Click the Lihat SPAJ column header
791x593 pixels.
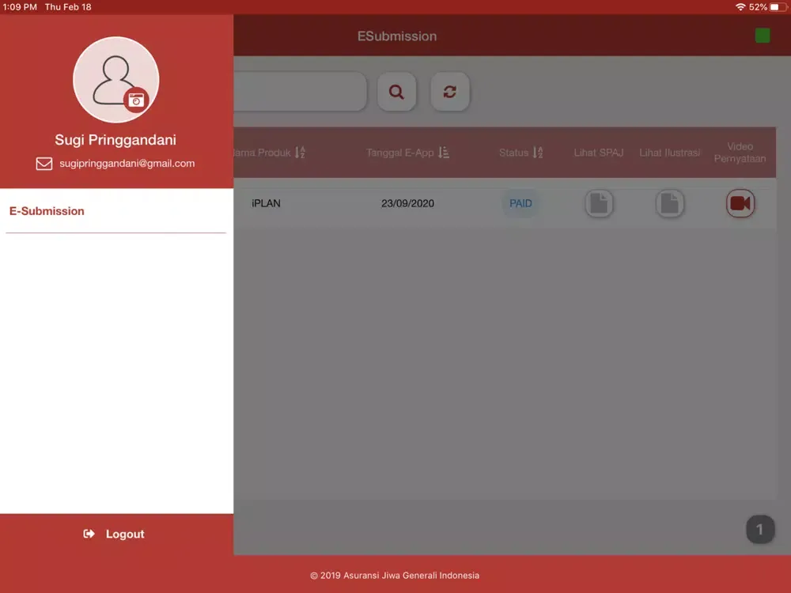click(x=599, y=153)
